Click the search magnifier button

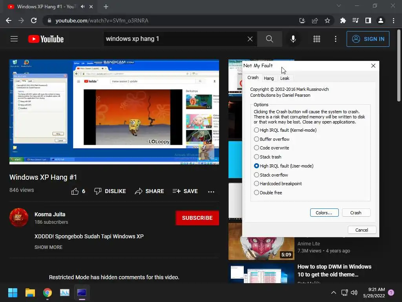pyautogui.click(x=269, y=39)
